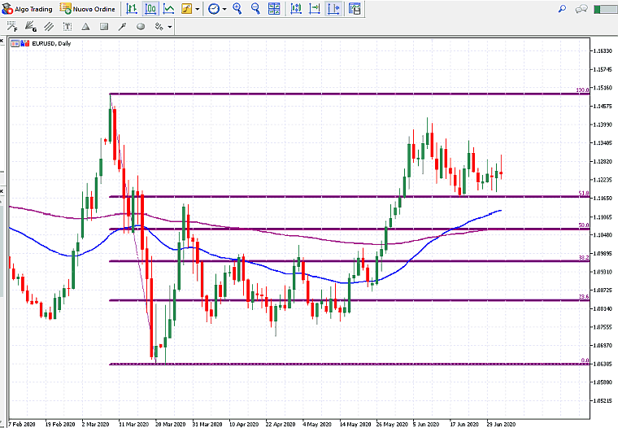Image resolution: width=618 pixels, height=428 pixels.
Task: Tile the chart windows
Action: 274,9
